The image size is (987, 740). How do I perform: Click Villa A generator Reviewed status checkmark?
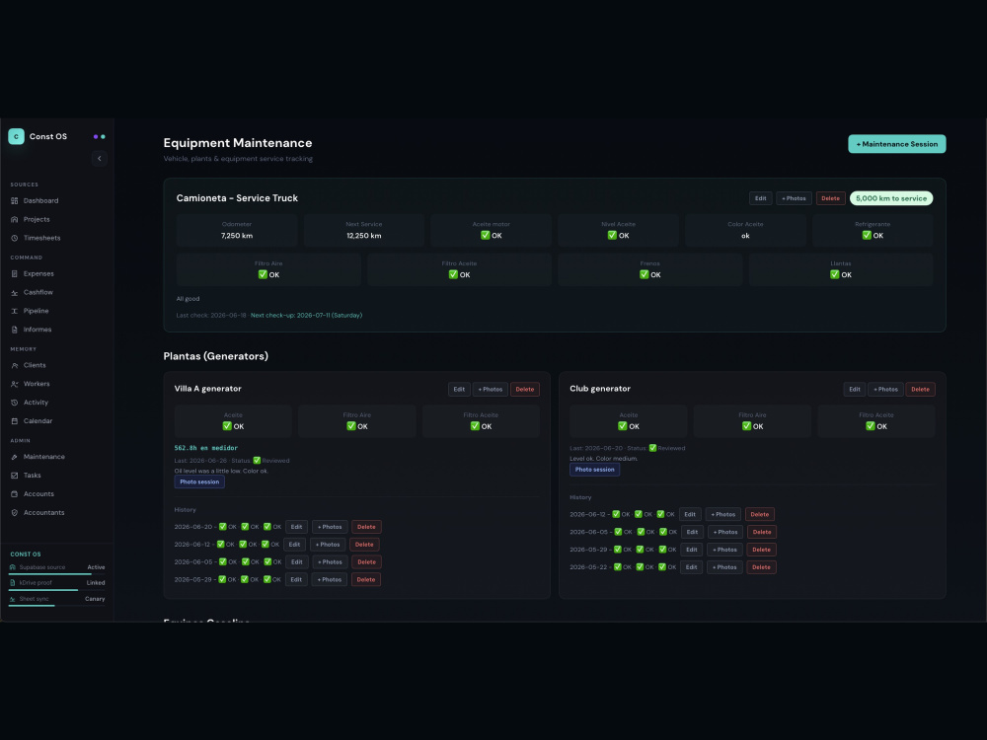coord(257,461)
